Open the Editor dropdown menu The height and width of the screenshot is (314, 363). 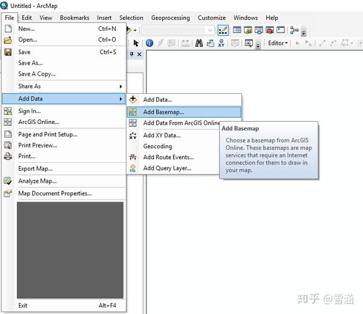(x=278, y=43)
